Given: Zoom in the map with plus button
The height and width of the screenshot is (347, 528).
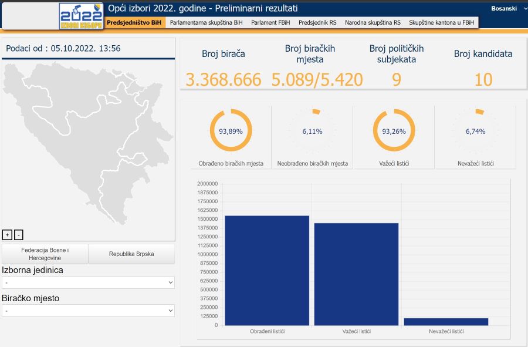Looking at the screenshot, I should coord(7,235).
